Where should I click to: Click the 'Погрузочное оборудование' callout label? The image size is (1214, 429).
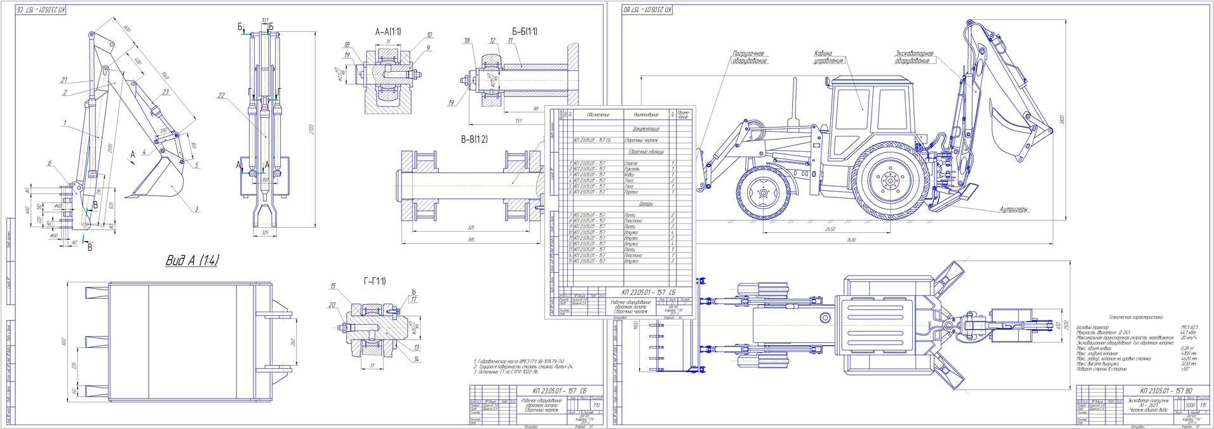[748, 58]
